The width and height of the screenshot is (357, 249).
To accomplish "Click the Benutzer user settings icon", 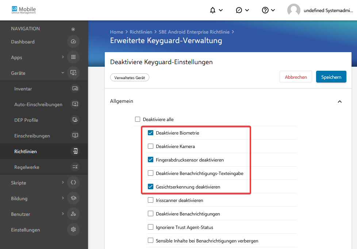I will click(73, 214).
